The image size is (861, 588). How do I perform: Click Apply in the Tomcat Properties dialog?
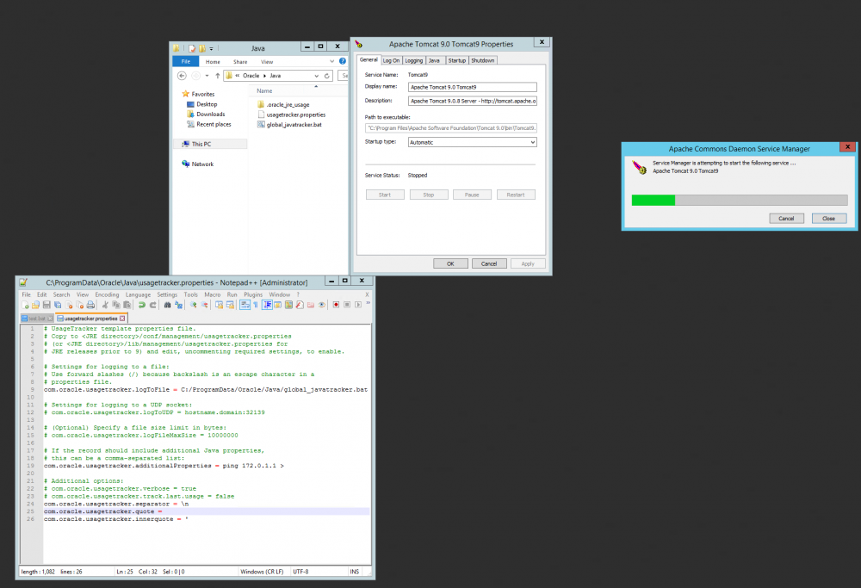pos(527,263)
